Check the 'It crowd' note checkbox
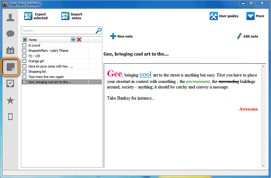Image resolution: width=271 pixels, height=178 pixels. click(x=24, y=45)
